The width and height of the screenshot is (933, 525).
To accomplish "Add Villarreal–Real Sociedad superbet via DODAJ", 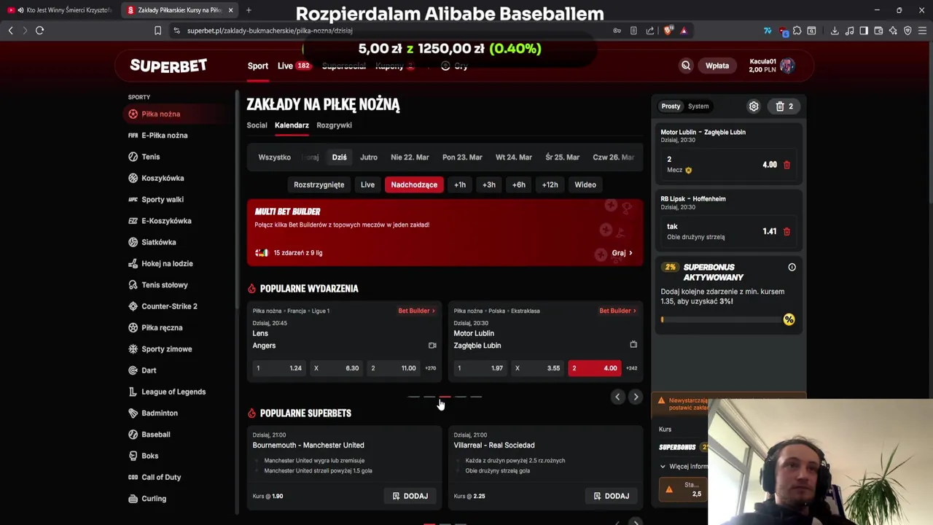I will pos(612,496).
